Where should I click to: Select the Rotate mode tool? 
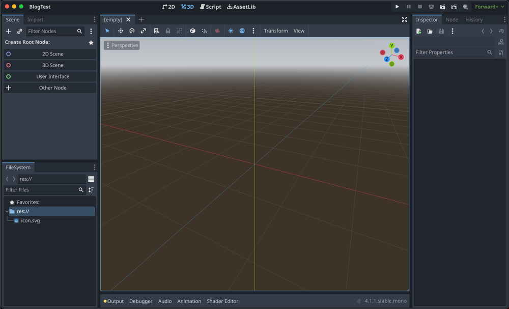click(x=132, y=31)
